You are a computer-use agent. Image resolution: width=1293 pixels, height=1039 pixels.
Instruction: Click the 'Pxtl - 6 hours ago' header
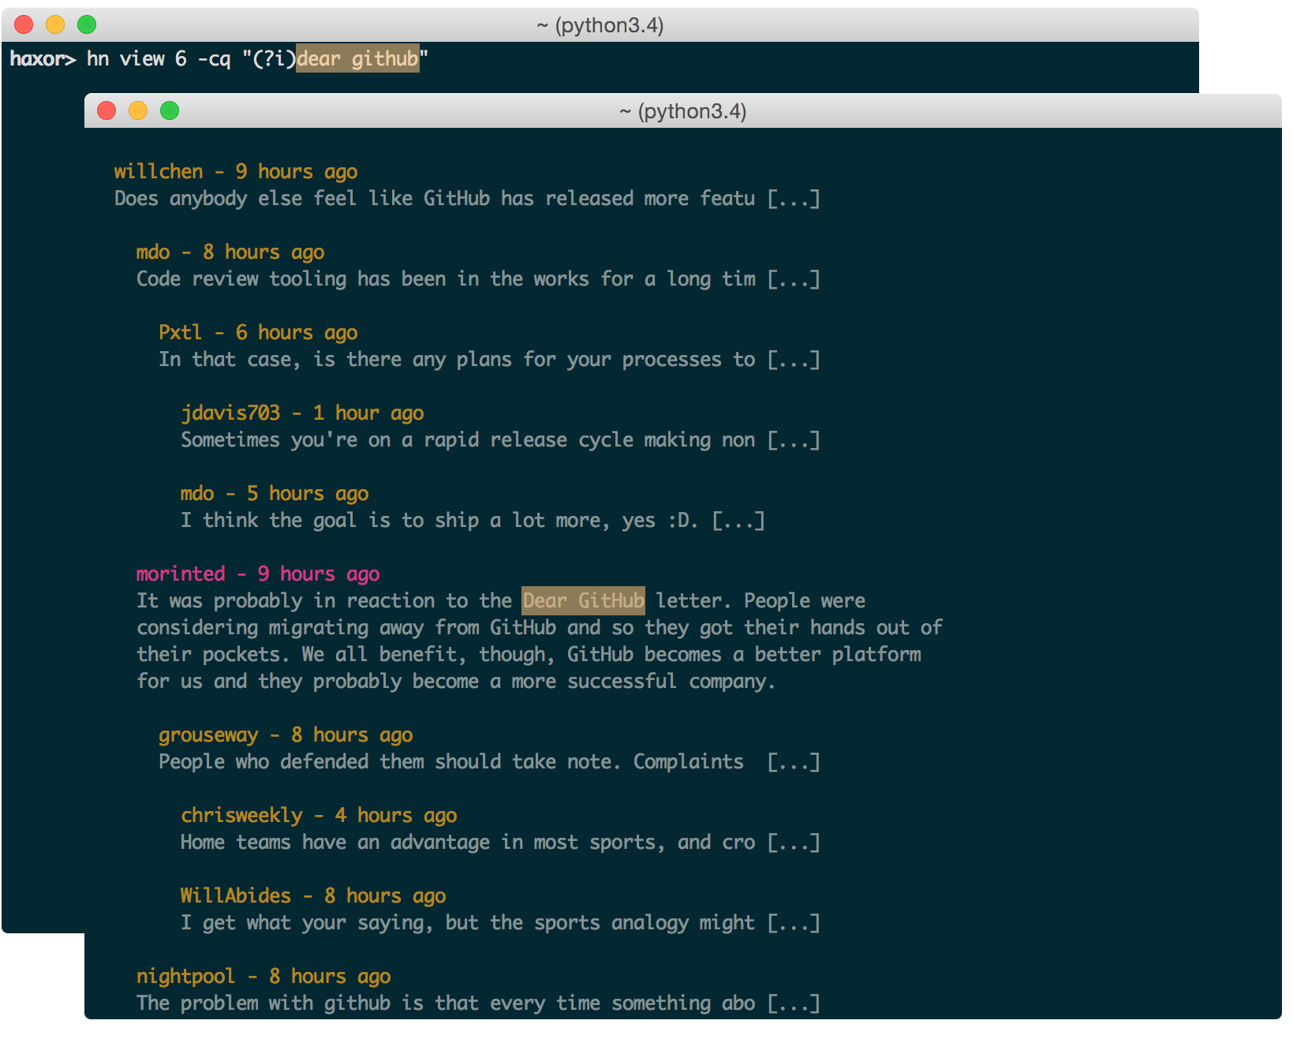[x=258, y=333]
